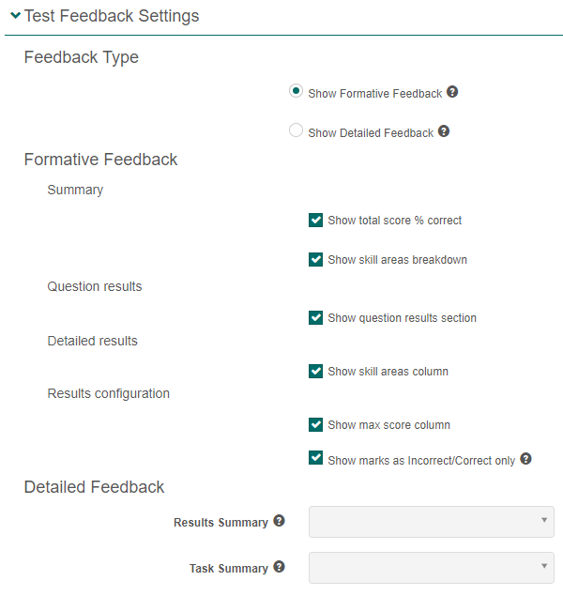This screenshot has height=596, width=563.
Task: Open the Results Summary dropdown
Action: click(431, 522)
